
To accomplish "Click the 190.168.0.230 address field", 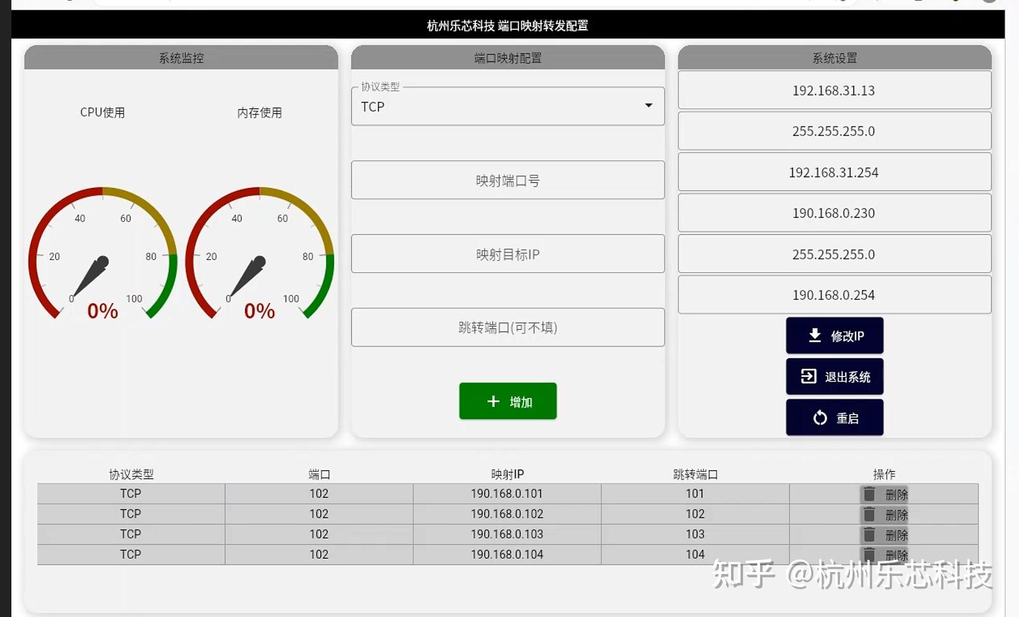I will pyautogui.click(x=834, y=213).
